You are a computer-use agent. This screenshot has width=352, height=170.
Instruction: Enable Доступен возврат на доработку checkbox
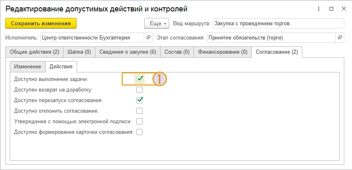pos(140,90)
